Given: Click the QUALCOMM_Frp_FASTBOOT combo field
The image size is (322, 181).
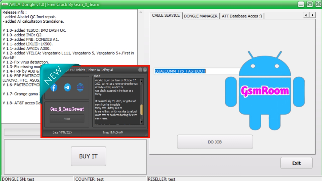Looking at the screenshot, I should point(196,71).
